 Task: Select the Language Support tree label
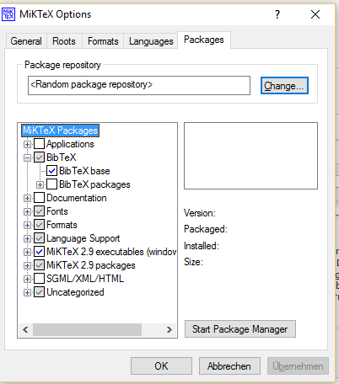coord(83,238)
